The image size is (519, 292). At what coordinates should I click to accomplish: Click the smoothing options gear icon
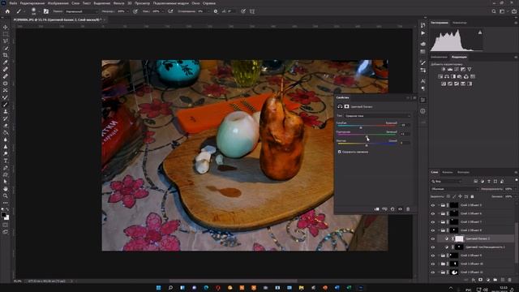pyautogui.click(x=216, y=11)
